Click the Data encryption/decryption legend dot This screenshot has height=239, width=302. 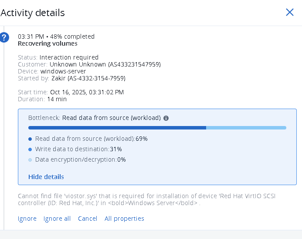(x=30, y=160)
